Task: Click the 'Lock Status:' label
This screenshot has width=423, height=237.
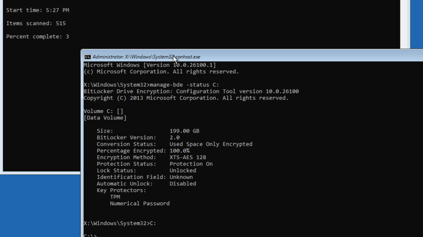Action: click(117, 170)
